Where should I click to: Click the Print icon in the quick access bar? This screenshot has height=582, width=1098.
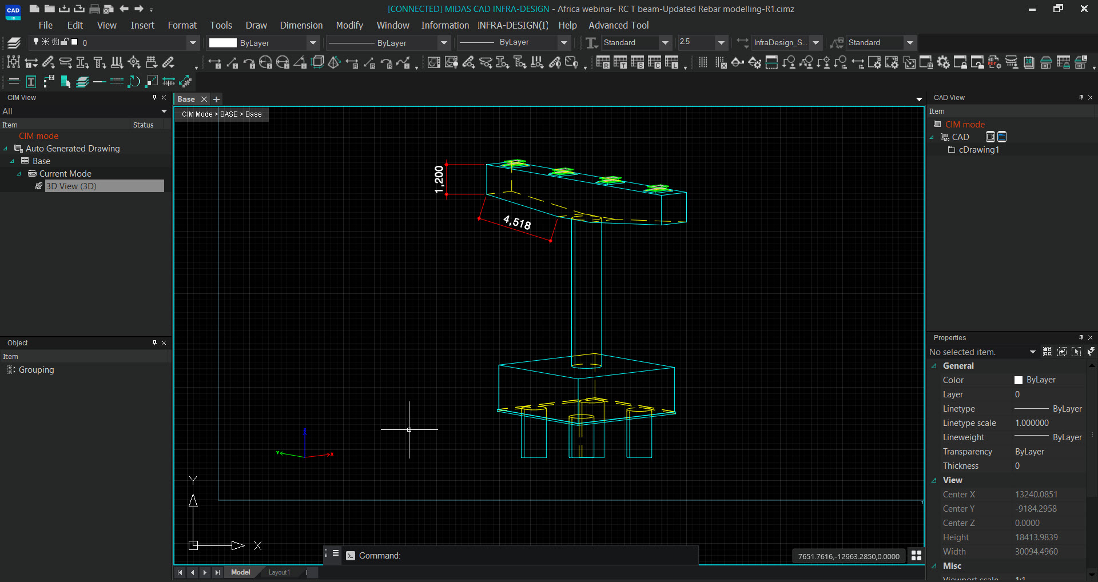point(94,9)
